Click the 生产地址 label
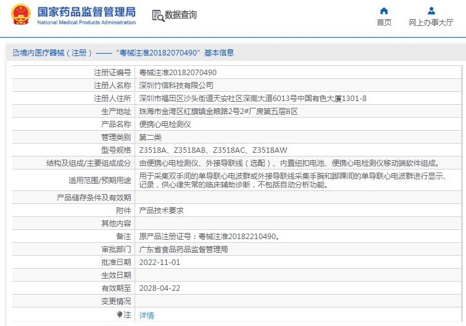Screen dimensions: 466x326 [116, 112]
